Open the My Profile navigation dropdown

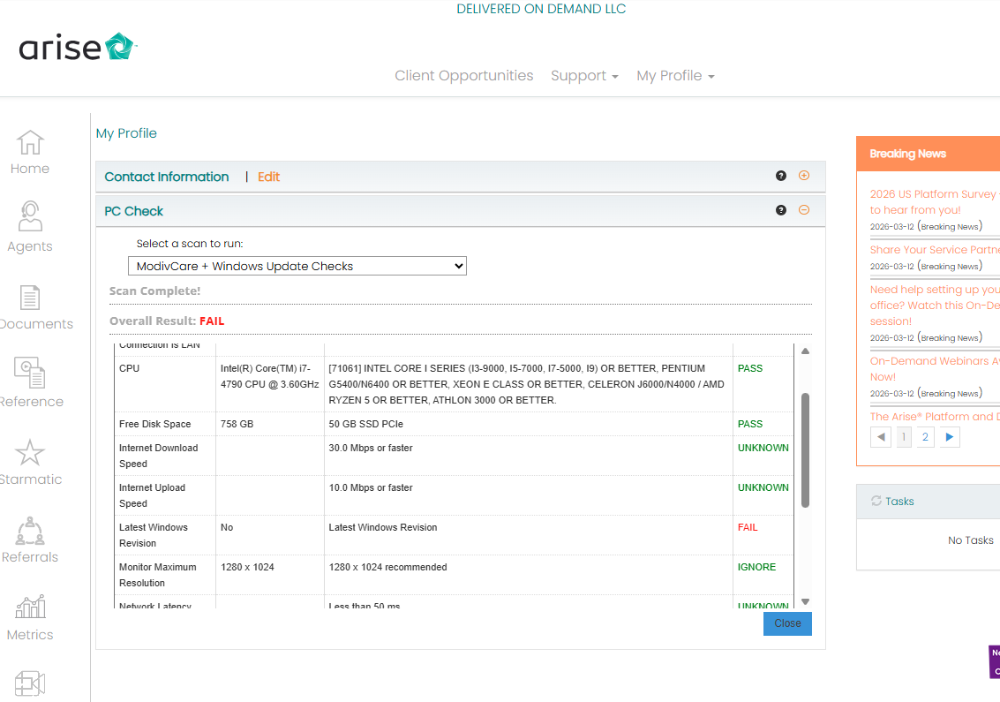675,75
